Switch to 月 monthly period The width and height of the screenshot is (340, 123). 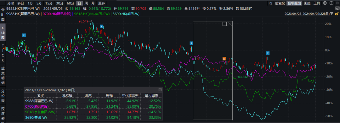tap(93, 3)
